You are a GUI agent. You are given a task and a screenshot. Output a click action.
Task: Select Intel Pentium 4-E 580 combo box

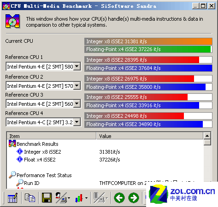(x=43, y=67)
